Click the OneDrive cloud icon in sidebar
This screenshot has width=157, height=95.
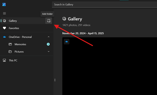5,37
